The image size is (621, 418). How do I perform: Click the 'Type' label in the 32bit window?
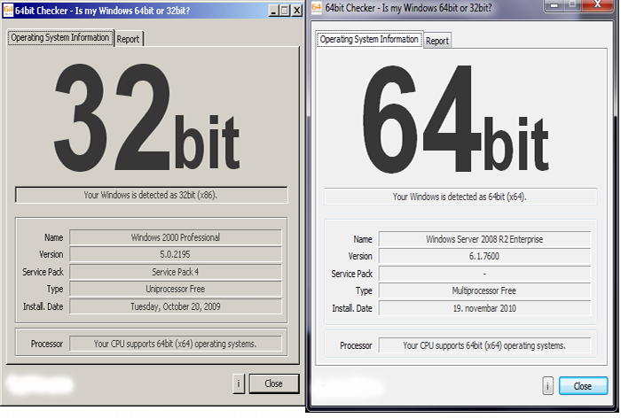(55, 290)
